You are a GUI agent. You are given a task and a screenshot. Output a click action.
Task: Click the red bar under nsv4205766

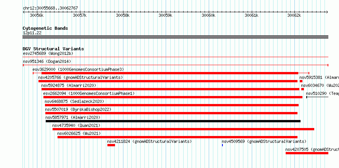pyautogui.click(x=168, y=81)
